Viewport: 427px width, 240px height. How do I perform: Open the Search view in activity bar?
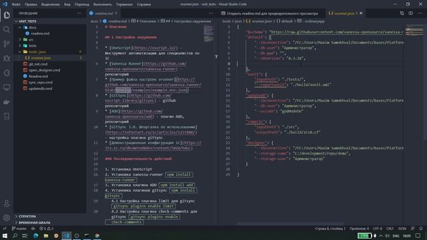7,29
